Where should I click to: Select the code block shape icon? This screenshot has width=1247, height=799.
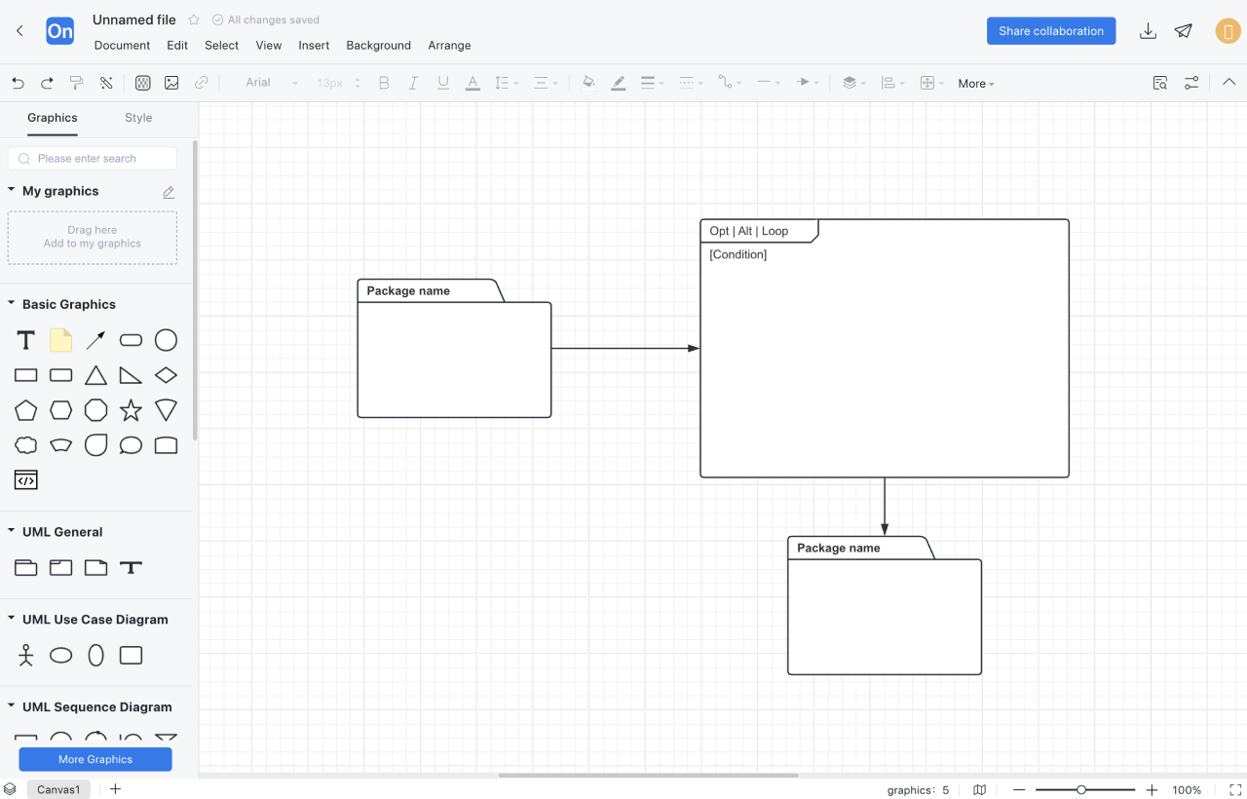pyautogui.click(x=26, y=479)
